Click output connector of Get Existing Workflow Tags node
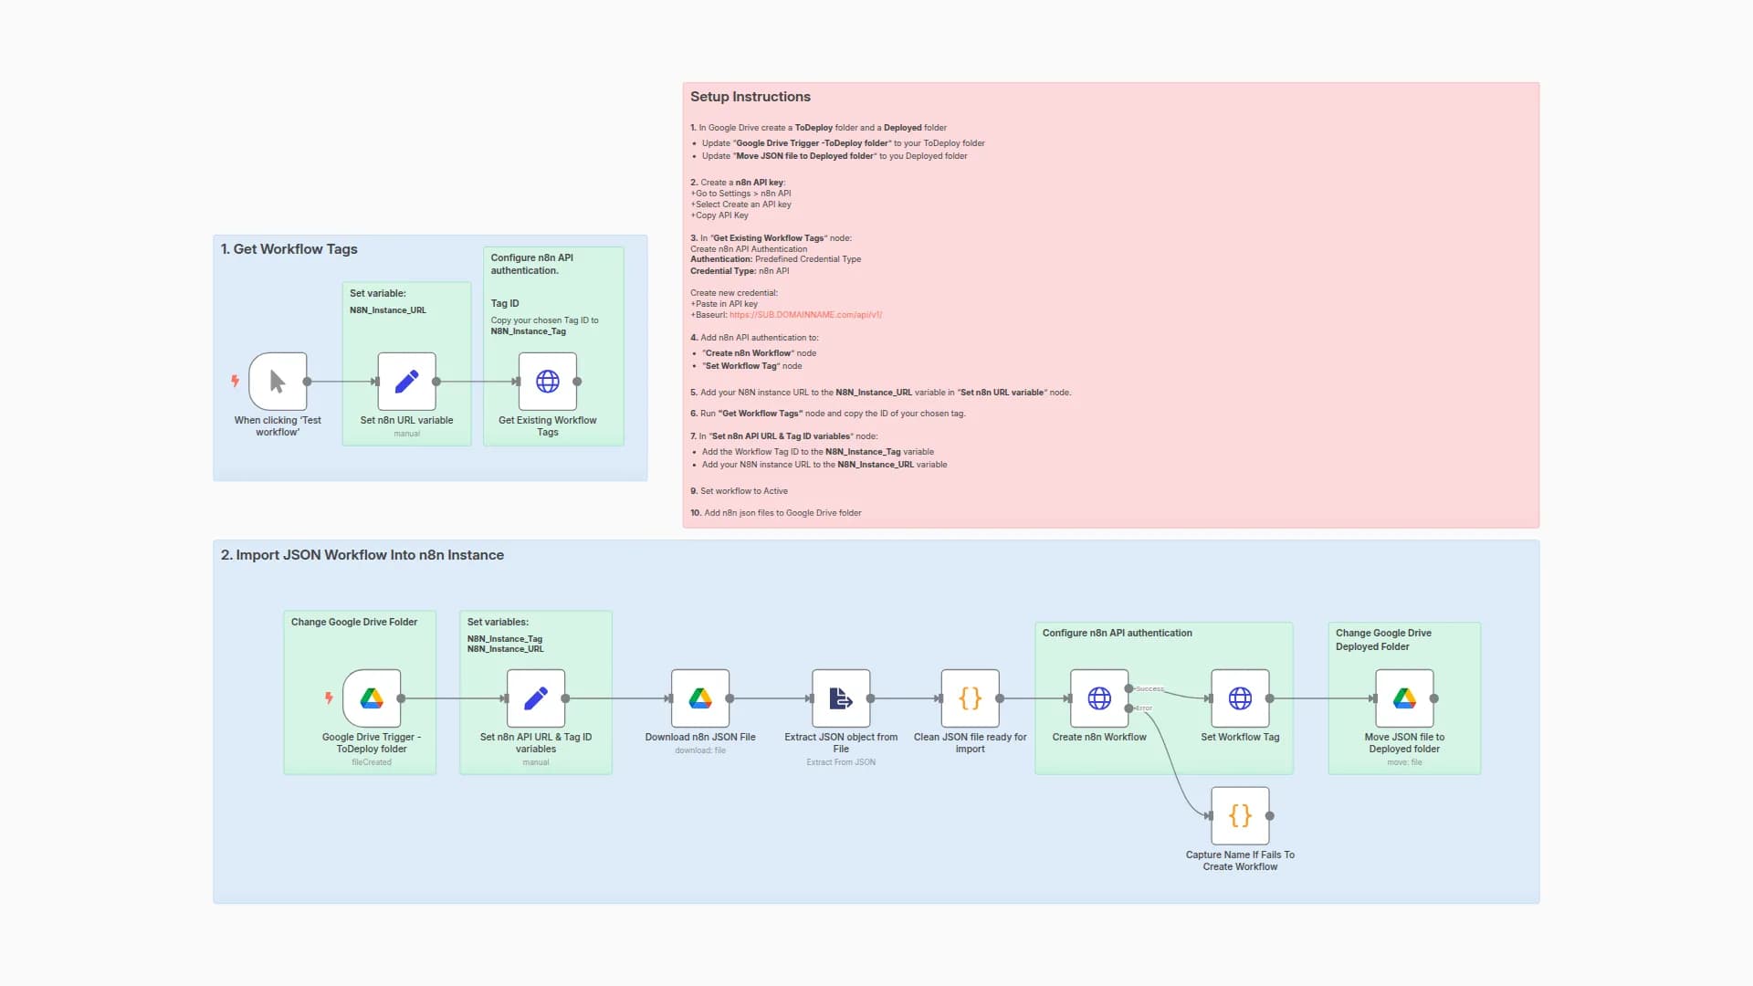Viewport: 1753px width, 986px height. point(577,382)
